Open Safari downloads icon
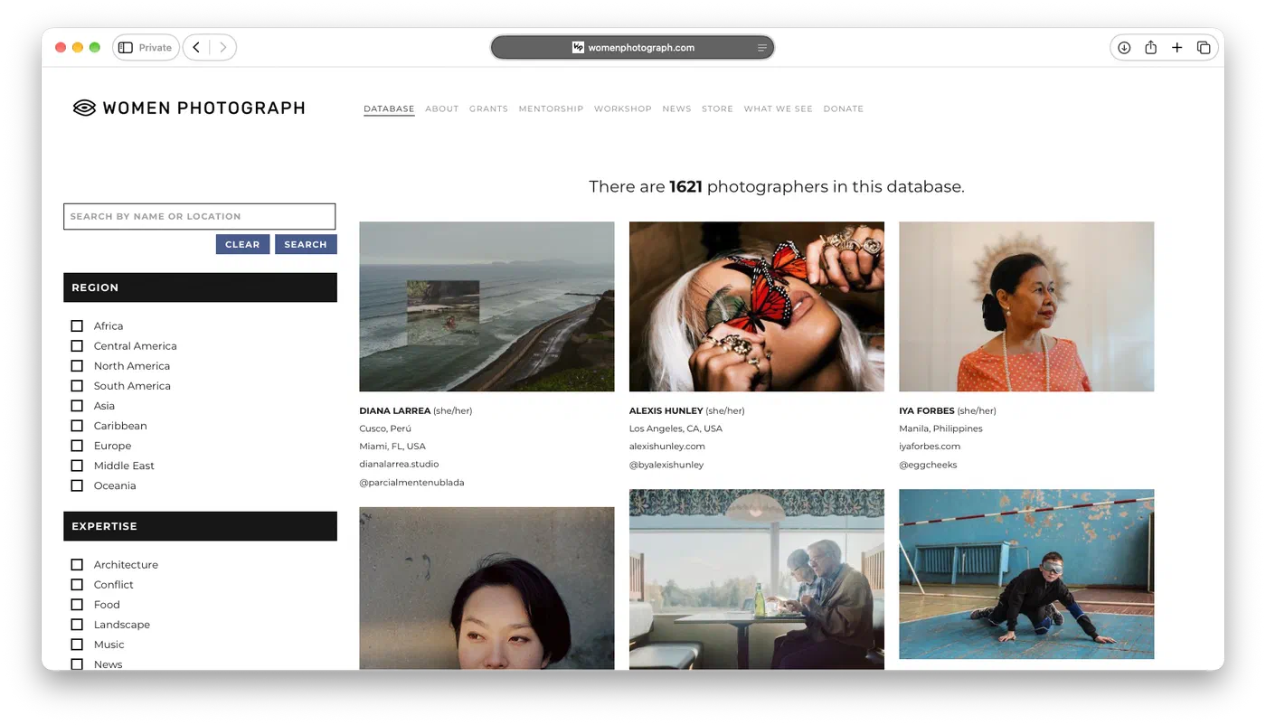The width and height of the screenshot is (1266, 725). (1124, 48)
